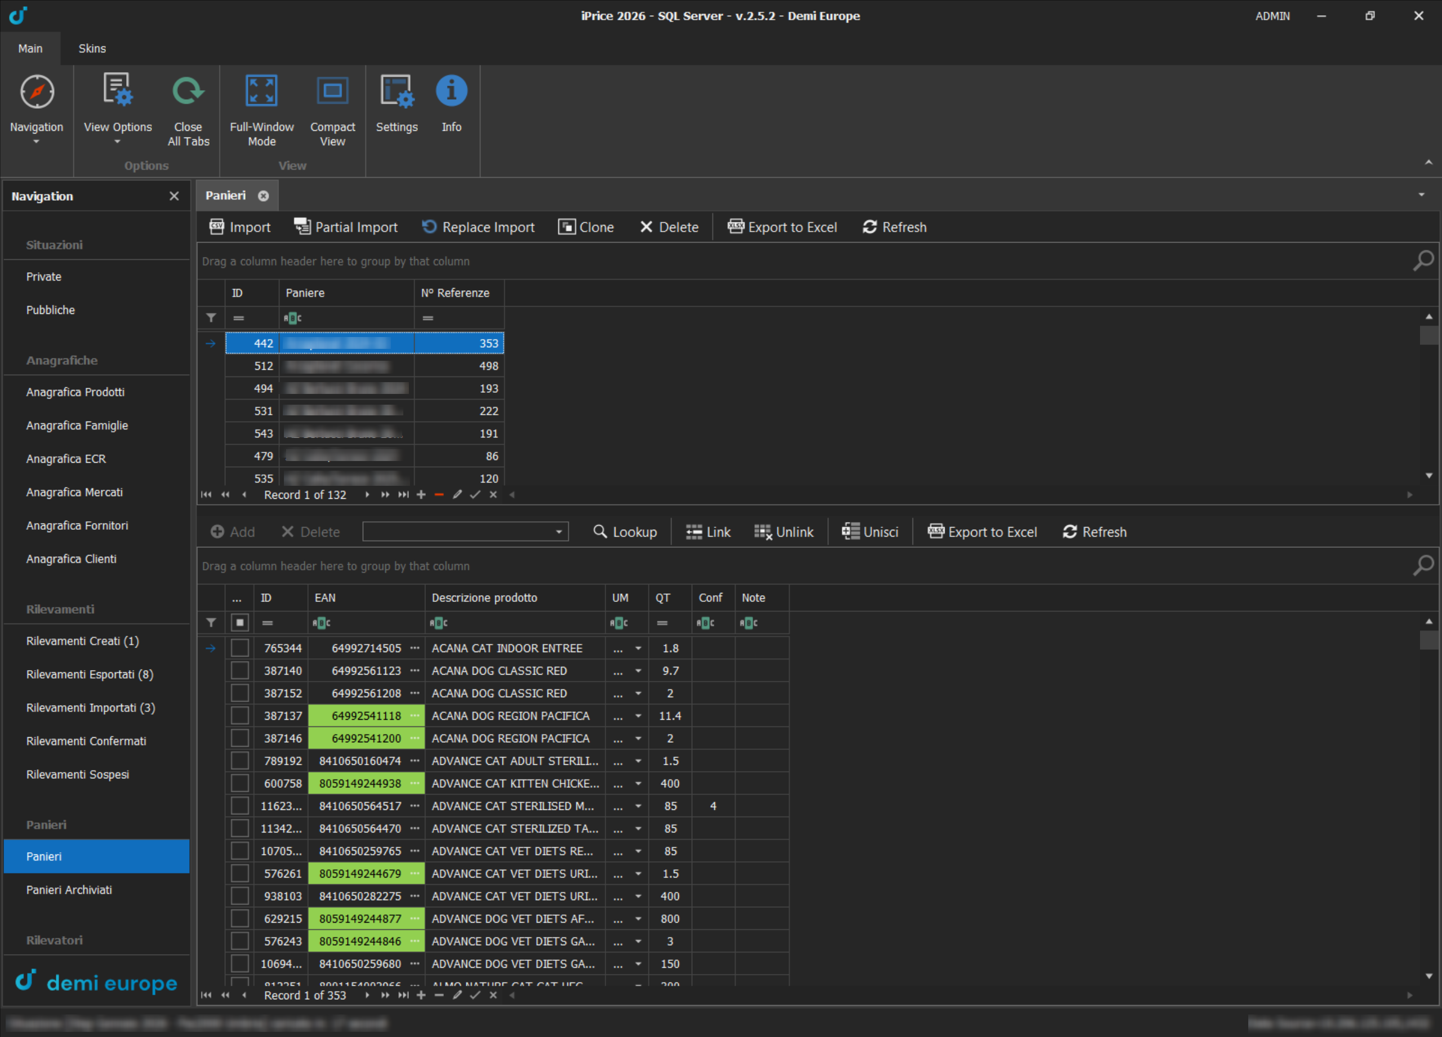Viewport: 1442px width, 1037px height.
Task: Go to last record in upper grid navigator
Action: 403,495
